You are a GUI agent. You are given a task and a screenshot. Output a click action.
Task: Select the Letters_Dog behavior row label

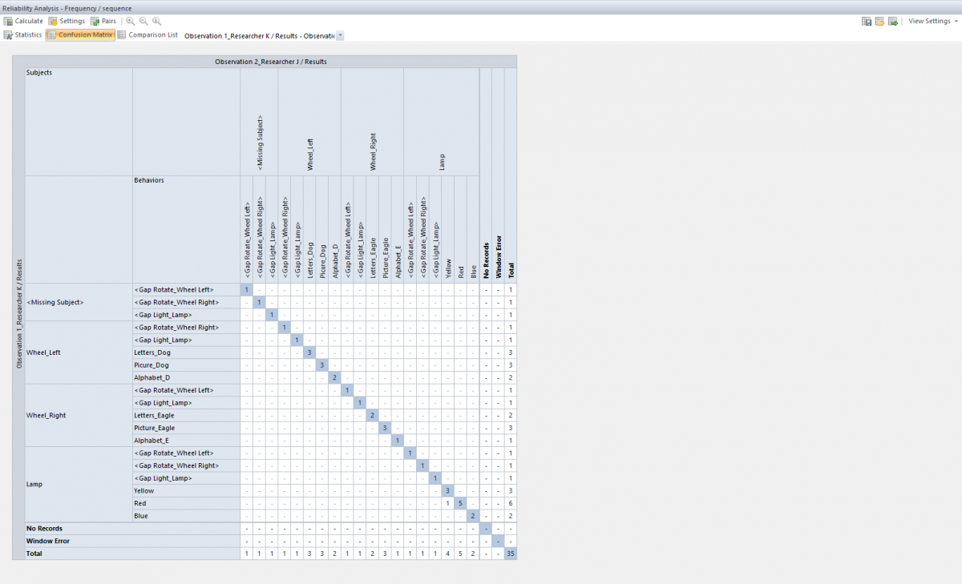click(154, 352)
